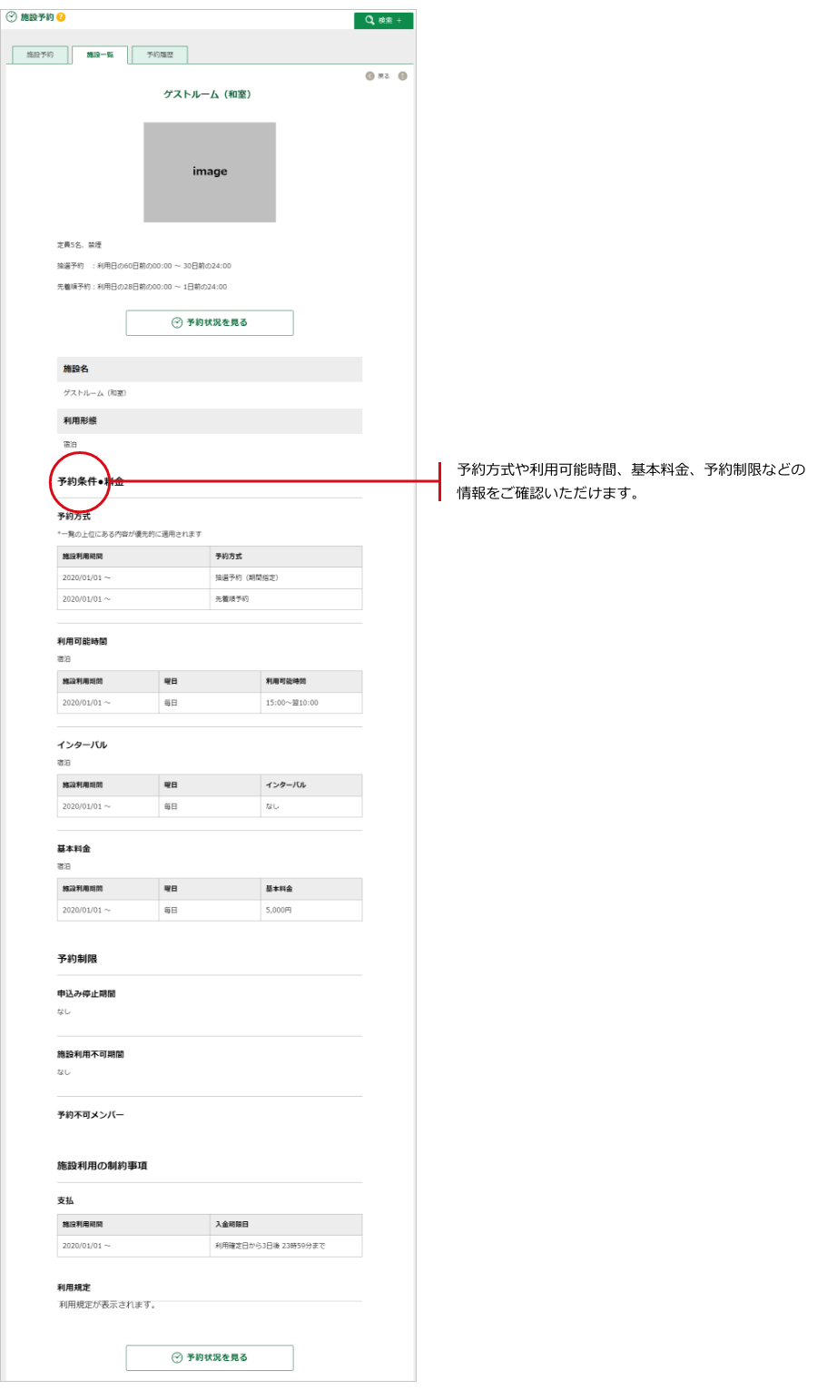Screen dimensions: 817x1391
Task: Select the 施設一覧 tab
Action: click(100, 55)
